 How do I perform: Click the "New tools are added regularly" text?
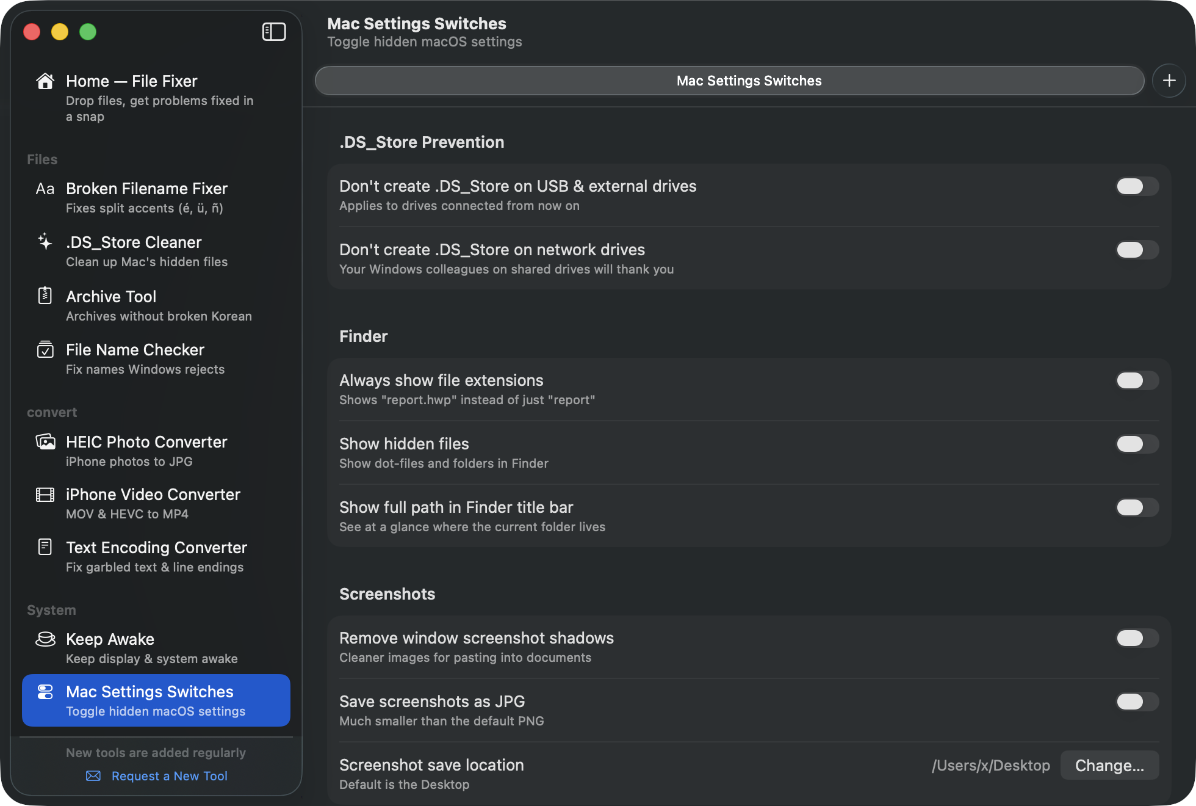coord(156,752)
